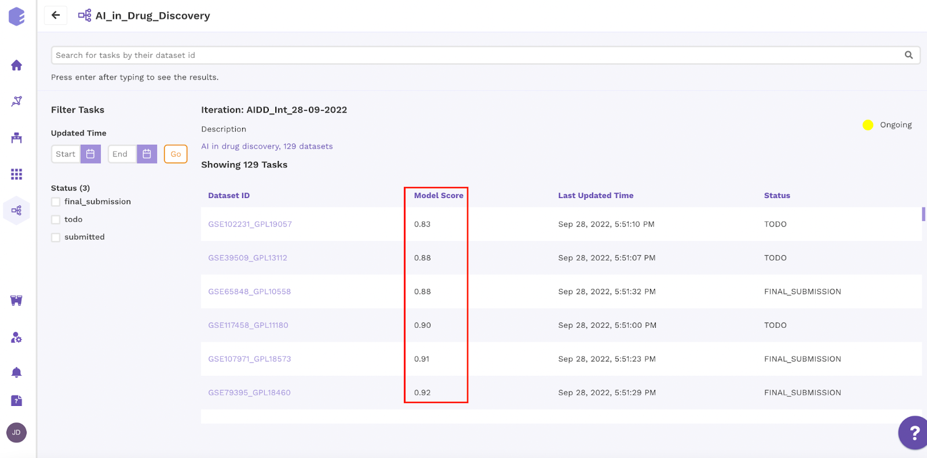Open the End date calendar picker
This screenshot has width=927, height=458.
point(147,154)
